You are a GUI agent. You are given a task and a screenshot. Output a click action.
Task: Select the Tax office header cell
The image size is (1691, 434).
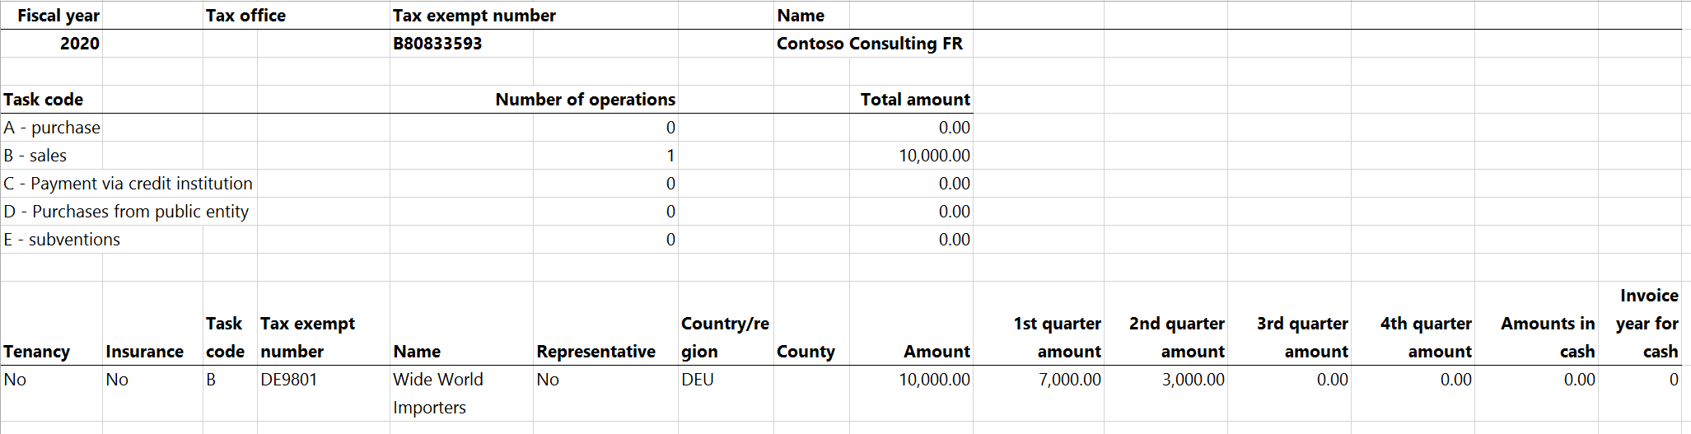[x=245, y=16]
